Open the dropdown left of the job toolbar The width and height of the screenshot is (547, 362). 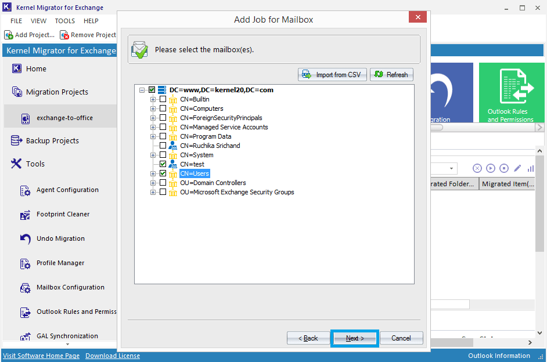[451, 169]
